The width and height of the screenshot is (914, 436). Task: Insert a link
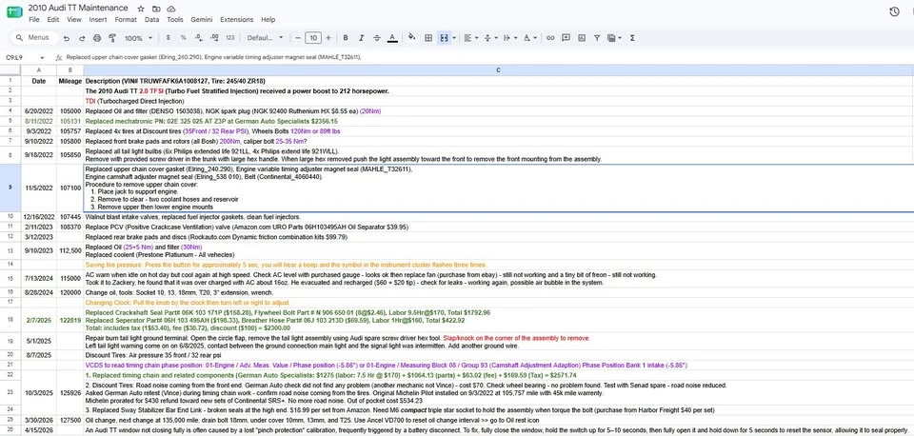550,38
